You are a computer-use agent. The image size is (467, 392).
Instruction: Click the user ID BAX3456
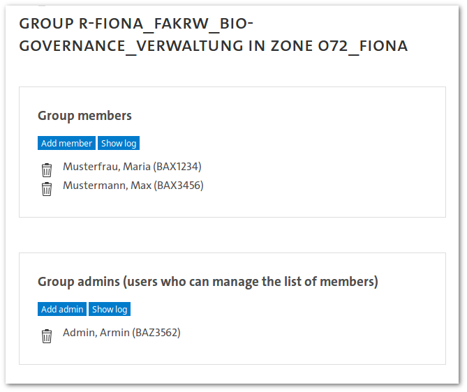point(179,186)
